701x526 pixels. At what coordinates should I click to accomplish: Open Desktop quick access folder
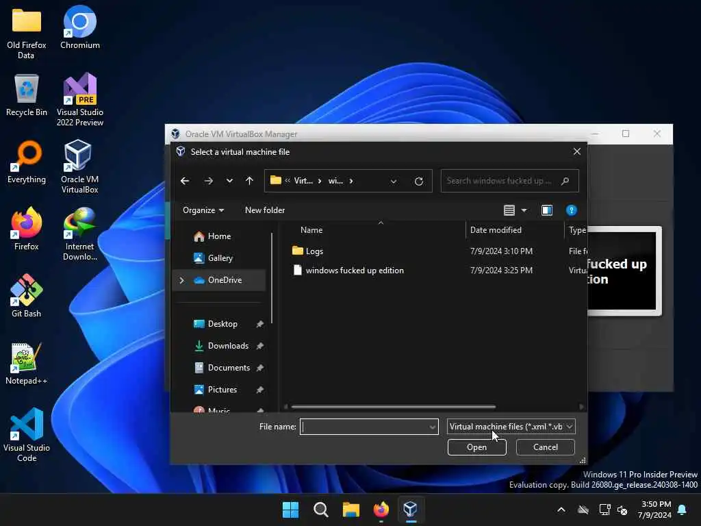click(222, 324)
